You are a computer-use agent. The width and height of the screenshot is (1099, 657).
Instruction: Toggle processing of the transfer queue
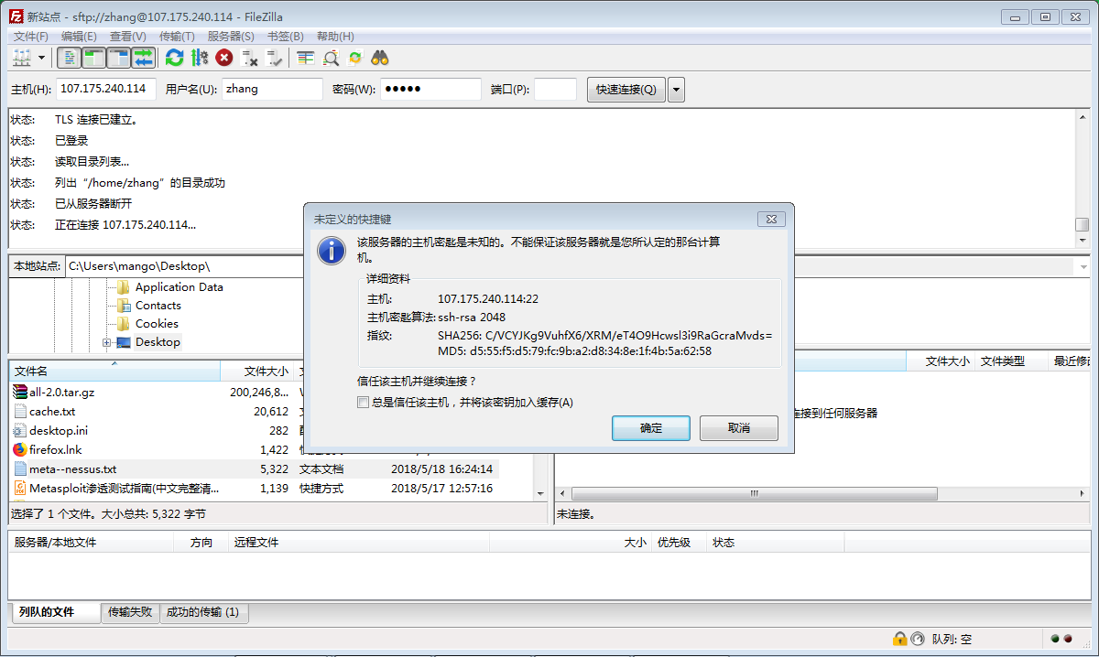click(x=199, y=58)
